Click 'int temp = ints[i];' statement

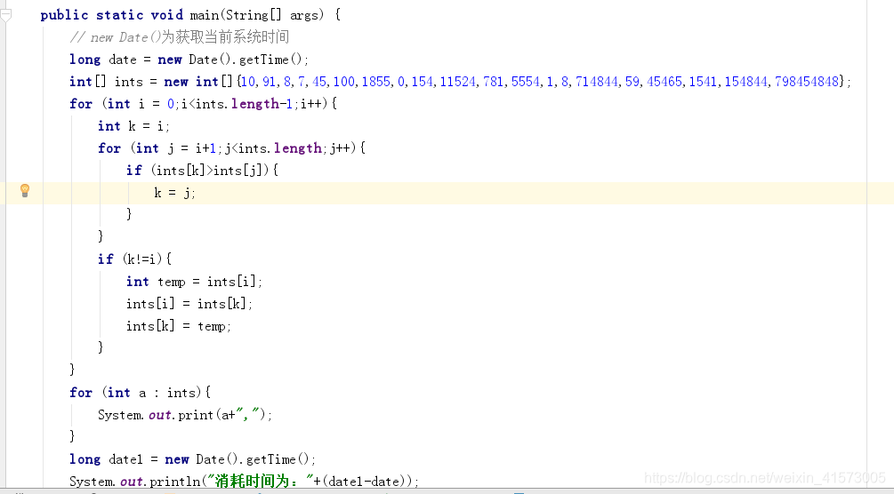pyautogui.click(x=195, y=282)
